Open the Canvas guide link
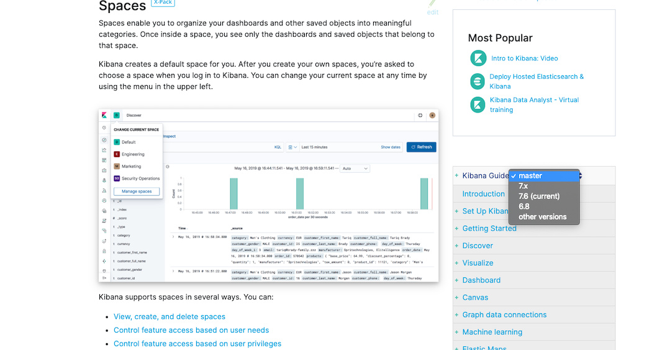This screenshot has width=665, height=350. point(475,297)
